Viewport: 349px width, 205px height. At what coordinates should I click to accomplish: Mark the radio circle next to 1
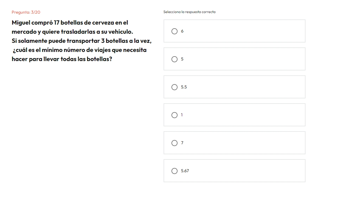(174, 115)
